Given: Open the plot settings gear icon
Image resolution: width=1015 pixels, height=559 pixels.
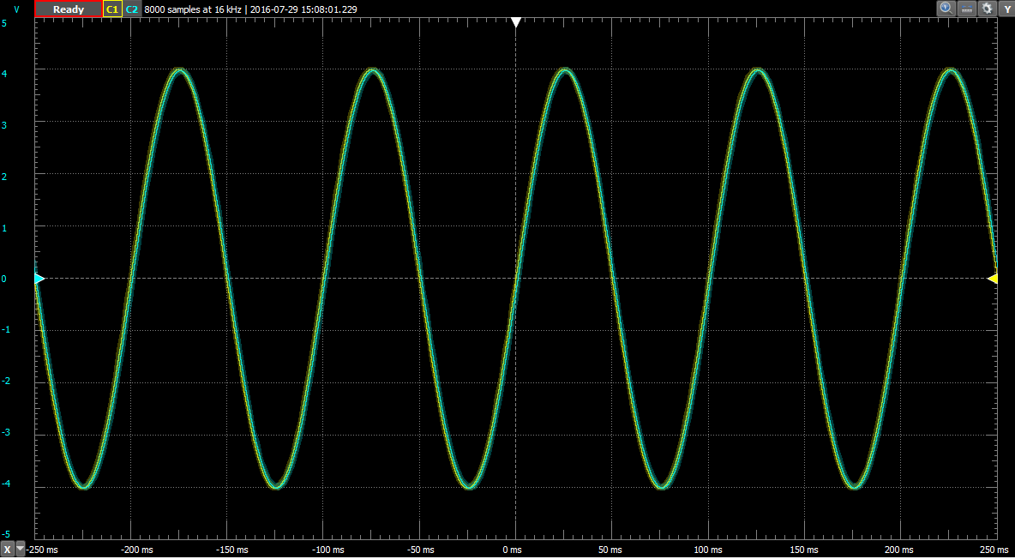Looking at the screenshot, I should click(987, 9).
